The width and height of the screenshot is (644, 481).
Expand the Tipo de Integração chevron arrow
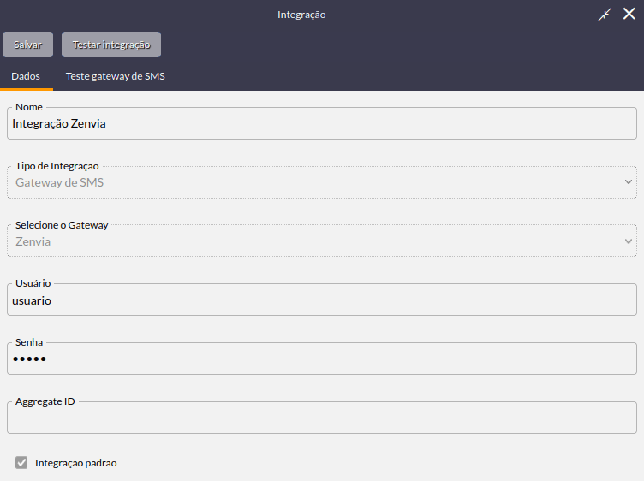pyautogui.click(x=628, y=181)
